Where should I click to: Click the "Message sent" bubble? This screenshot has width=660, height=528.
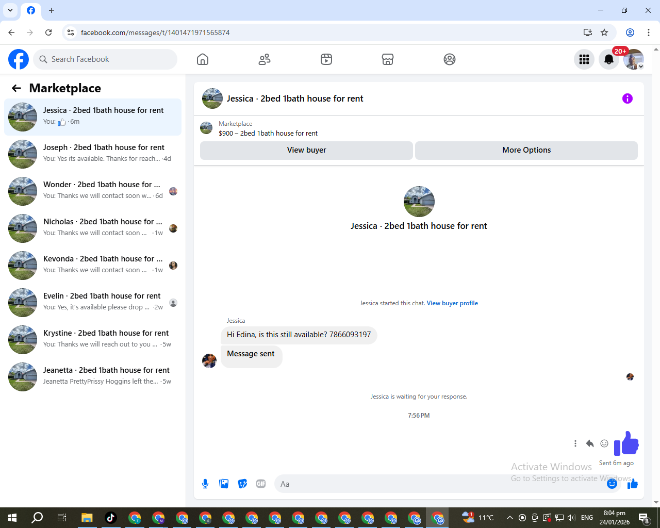[x=251, y=356]
